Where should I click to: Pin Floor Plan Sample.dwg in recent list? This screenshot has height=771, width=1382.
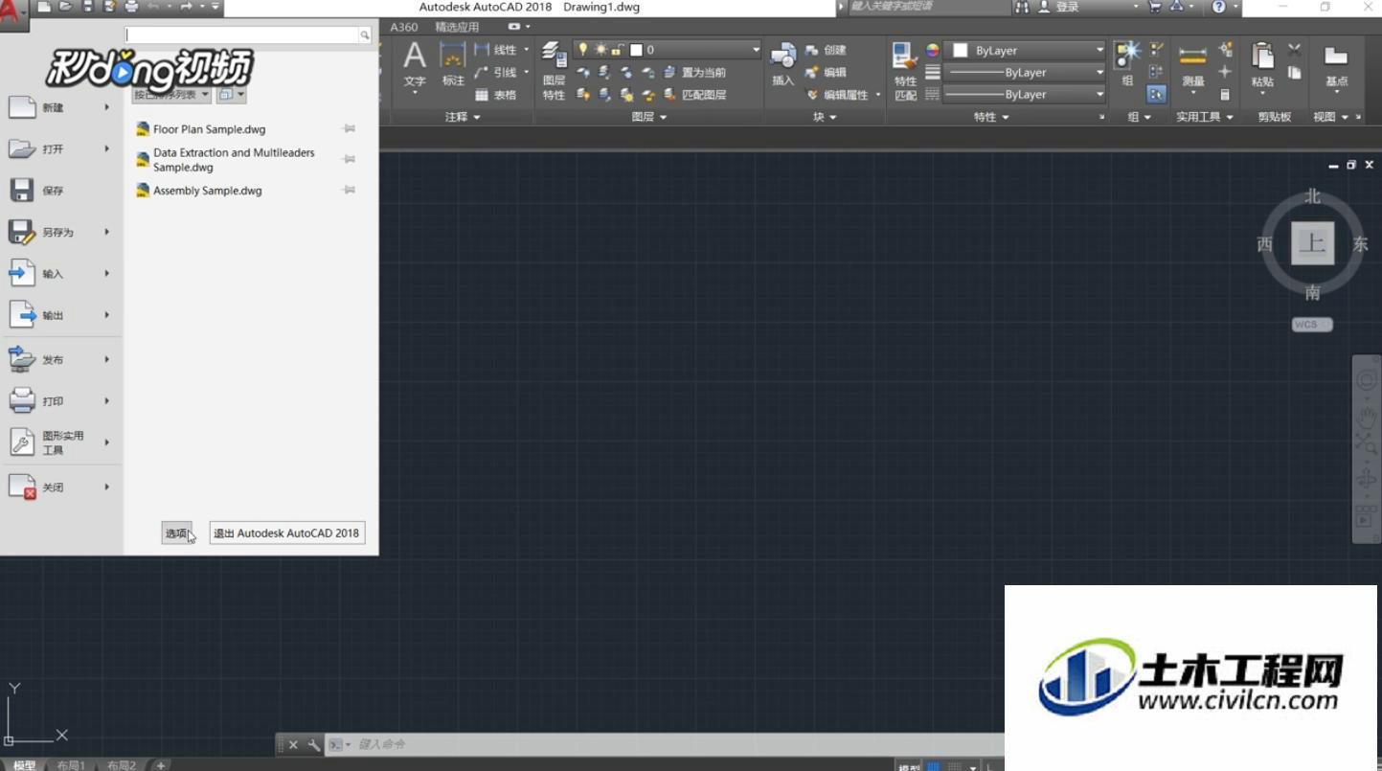coord(350,129)
